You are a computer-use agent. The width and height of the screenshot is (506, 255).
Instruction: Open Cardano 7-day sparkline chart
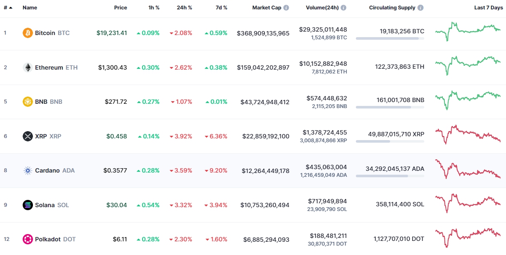point(468,169)
